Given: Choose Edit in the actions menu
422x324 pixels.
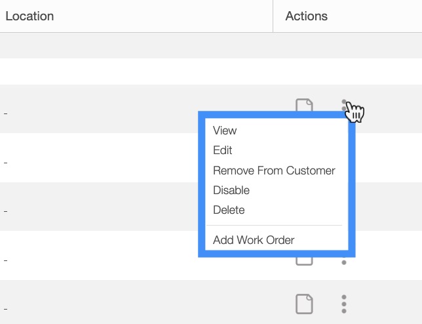Looking at the screenshot, I should coord(223,150).
